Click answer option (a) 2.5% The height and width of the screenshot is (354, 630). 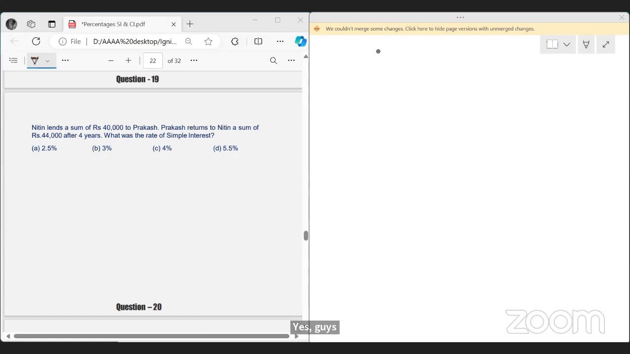[44, 148]
